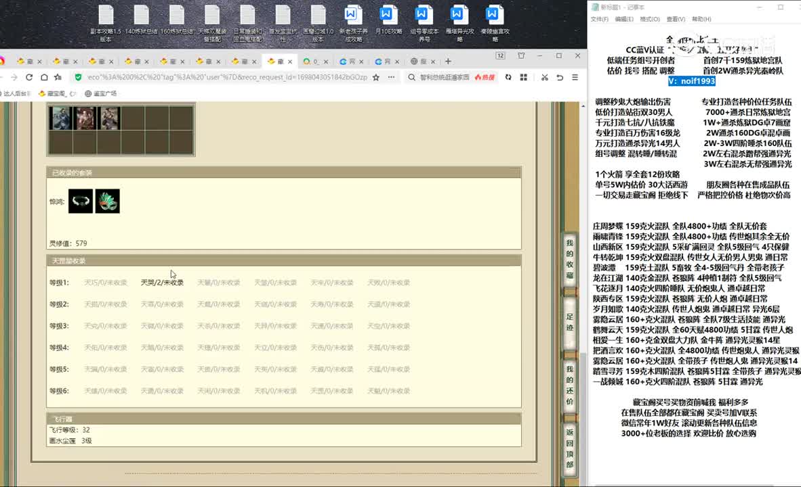Click the browser extensions grid icon

(x=524, y=78)
